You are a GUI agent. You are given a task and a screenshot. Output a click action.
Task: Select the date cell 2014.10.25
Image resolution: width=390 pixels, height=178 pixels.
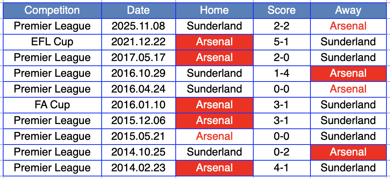coord(138,152)
